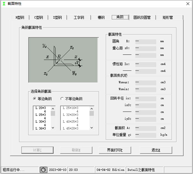Click the 界面打印P button
Screen dimensions: 193x174
click(x=115, y=150)
